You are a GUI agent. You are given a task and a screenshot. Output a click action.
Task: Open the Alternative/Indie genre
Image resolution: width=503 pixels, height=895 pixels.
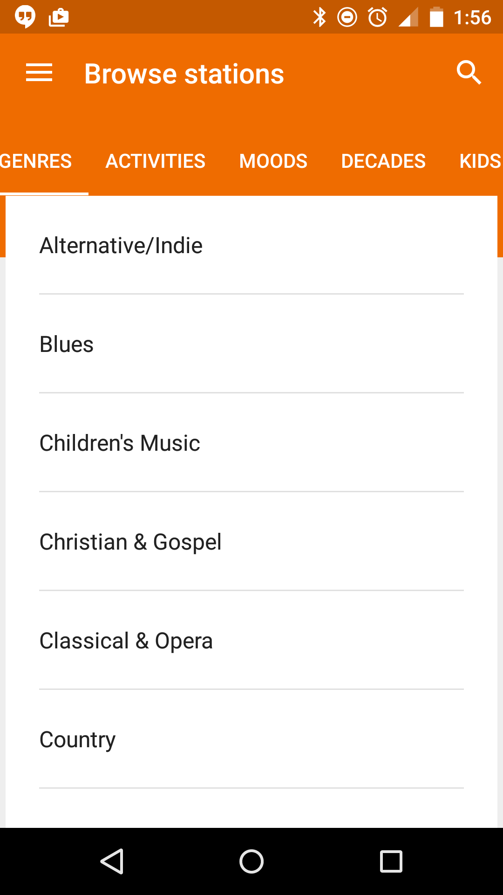click(251, 246)
